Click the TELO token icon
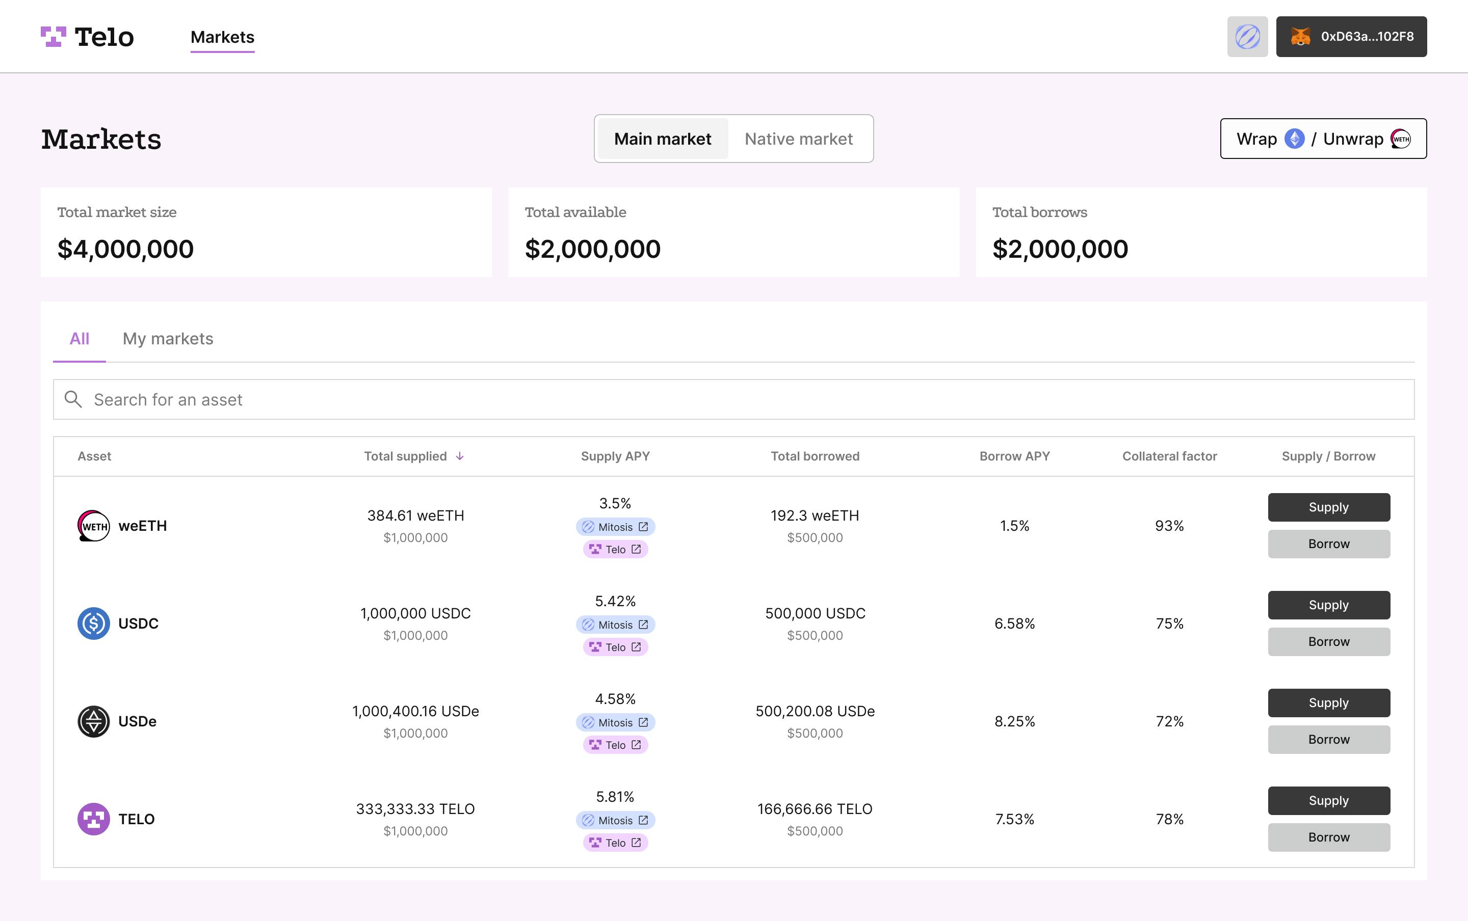Image resolution: width=1468 pixels, height=921 pixels. click(x=93, y=819)
